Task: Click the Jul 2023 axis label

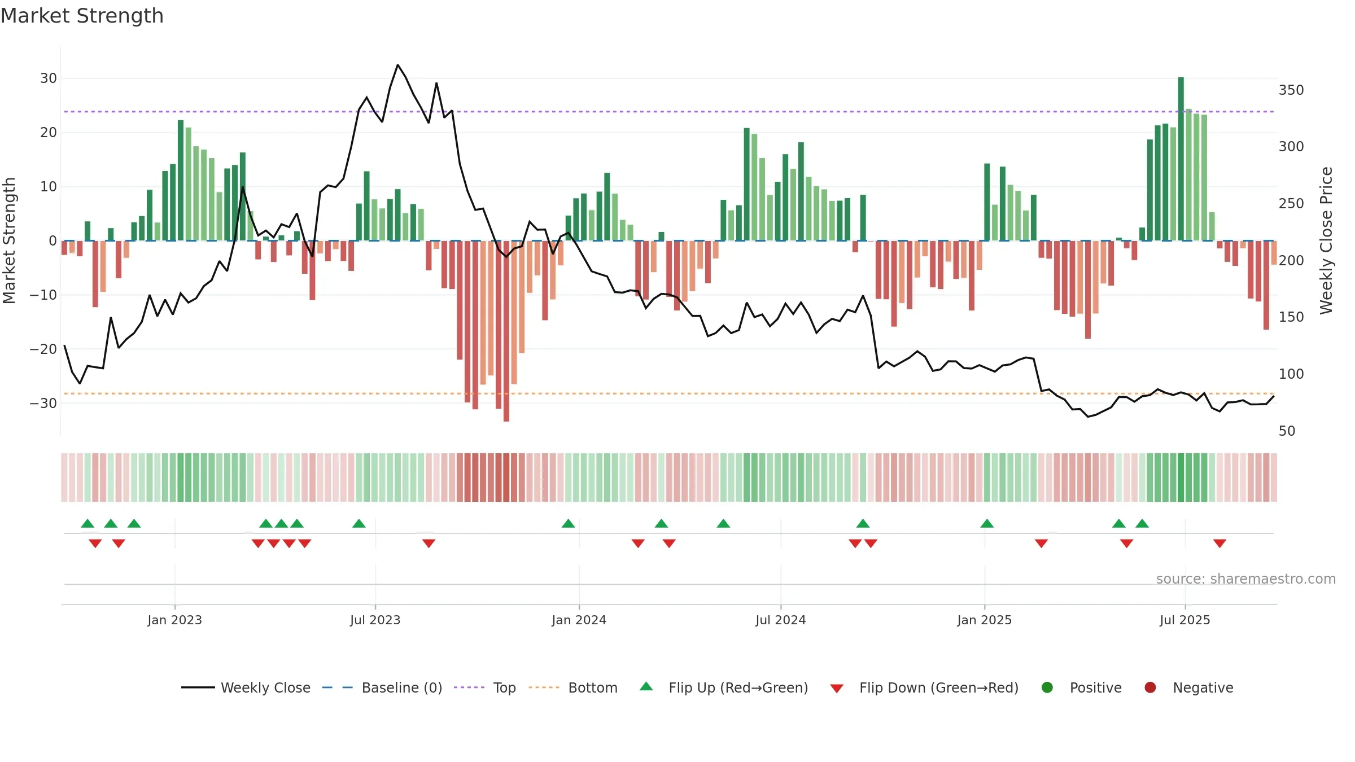Action: click(375, 620)
